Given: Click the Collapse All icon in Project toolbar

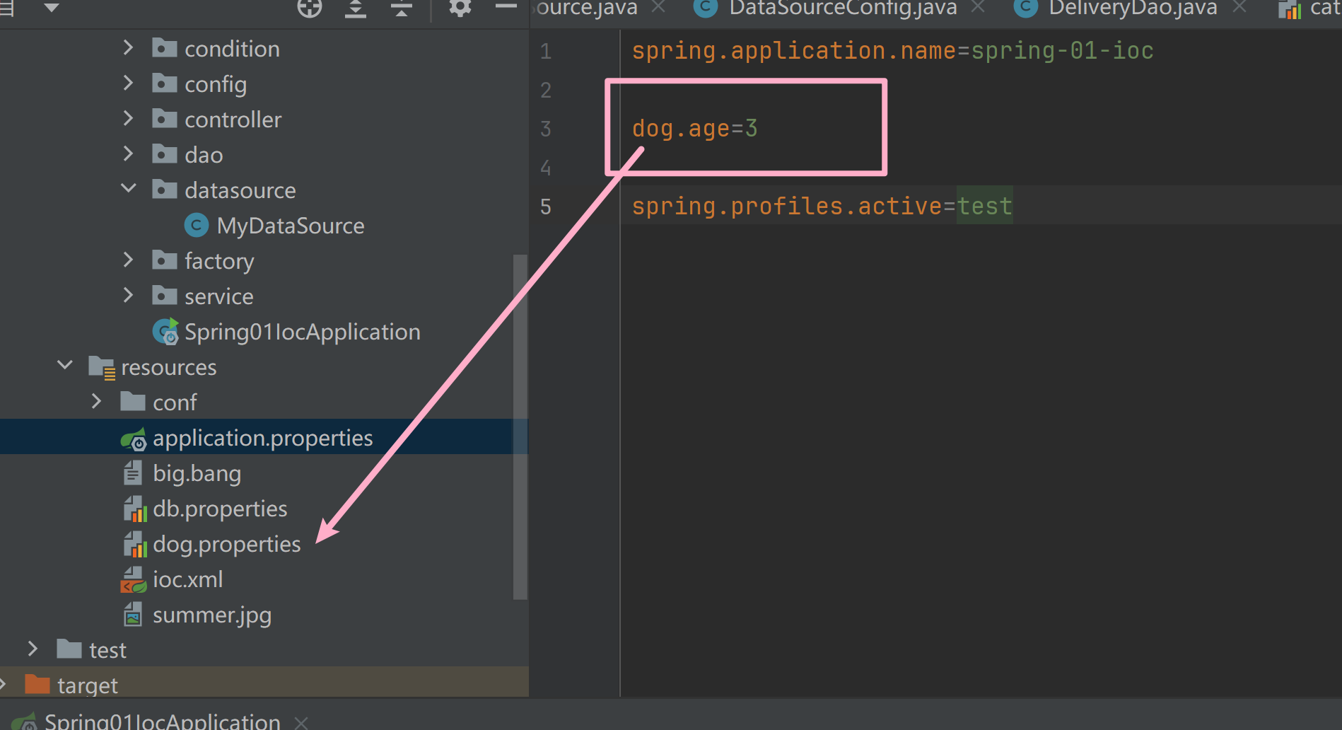Looking at the screenshot, I should 401,8.
